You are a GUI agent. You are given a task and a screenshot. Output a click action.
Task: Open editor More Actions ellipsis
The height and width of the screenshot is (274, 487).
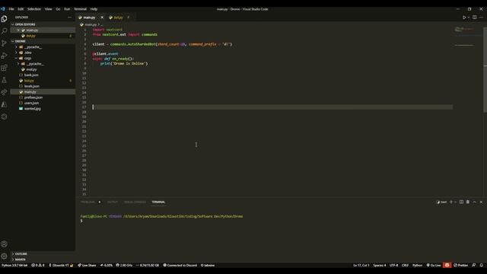pos(481,18)
